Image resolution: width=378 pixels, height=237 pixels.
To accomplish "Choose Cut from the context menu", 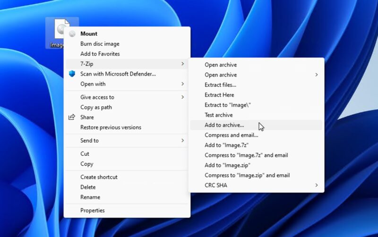I will tap(127, 153).
